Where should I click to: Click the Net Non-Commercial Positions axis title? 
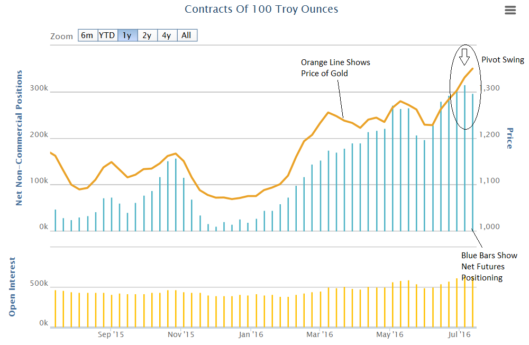click(19, 138)
